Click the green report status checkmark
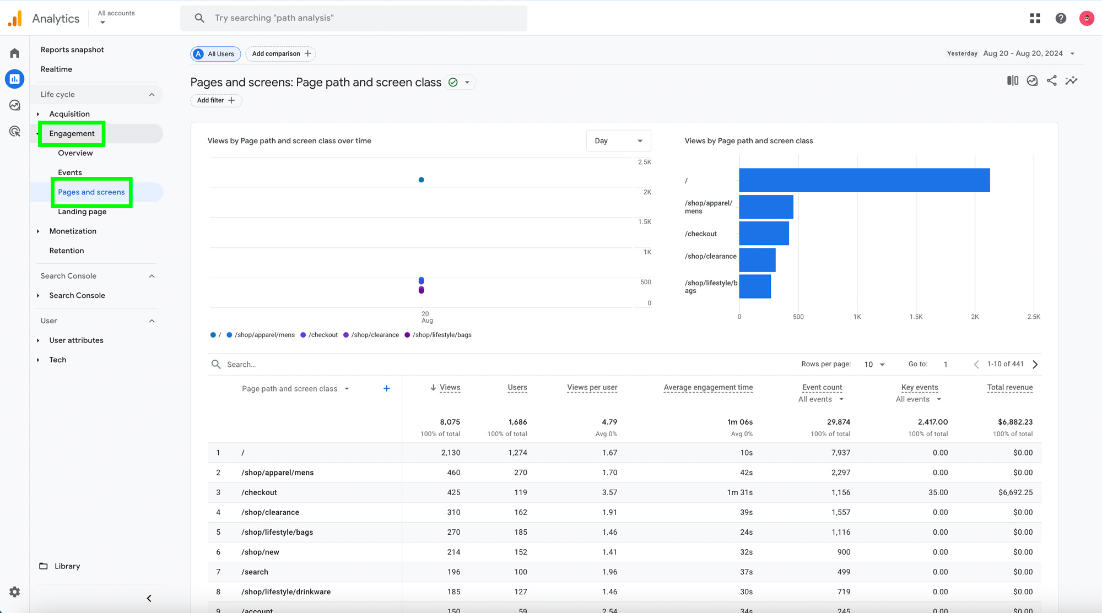Viewport: 1102px width, 613px height. [x=453, y=82]
